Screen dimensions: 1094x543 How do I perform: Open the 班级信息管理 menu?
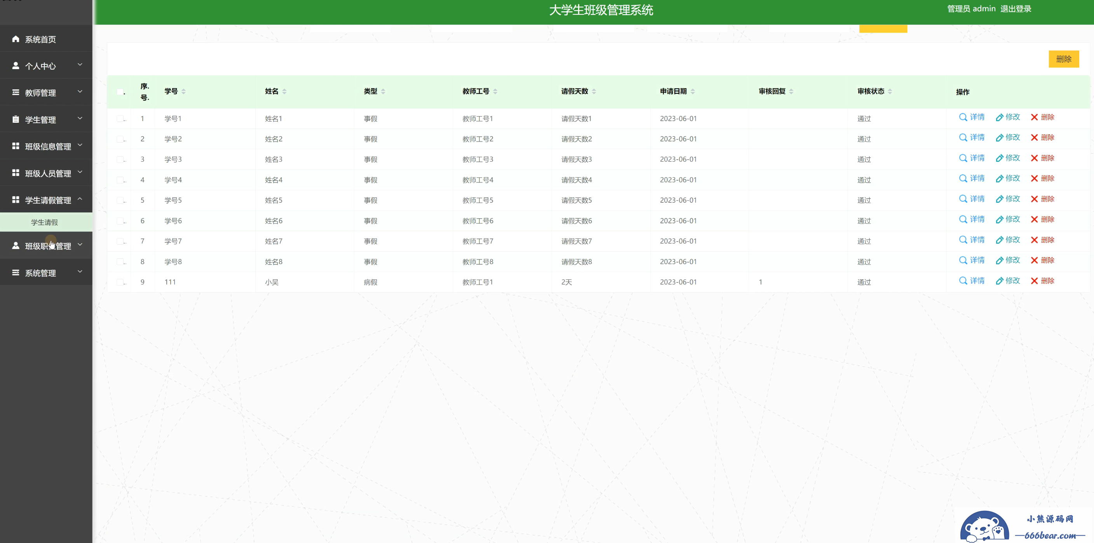(x=46, y=146)
